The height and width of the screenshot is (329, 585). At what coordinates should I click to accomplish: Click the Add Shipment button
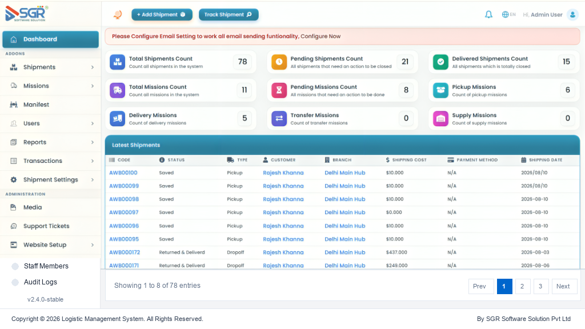162,14
